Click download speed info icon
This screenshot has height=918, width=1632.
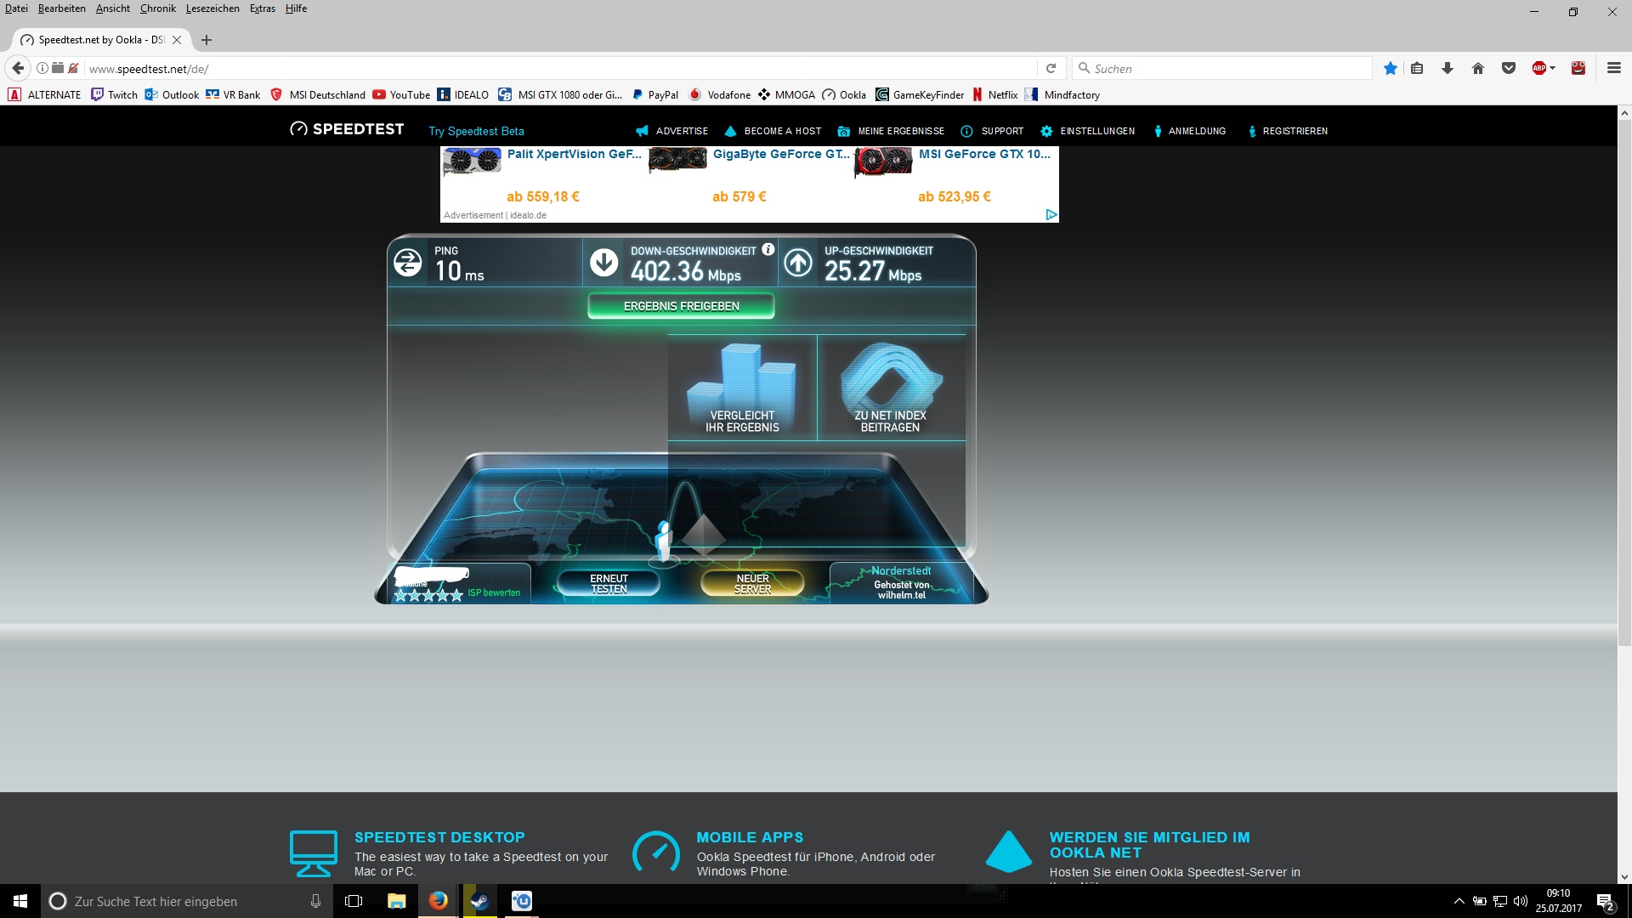coord(768,250)
